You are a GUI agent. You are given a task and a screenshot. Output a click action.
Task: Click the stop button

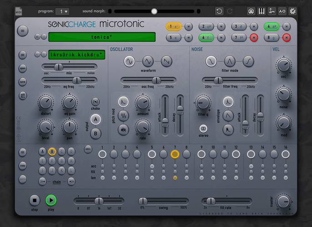(35, 200)
